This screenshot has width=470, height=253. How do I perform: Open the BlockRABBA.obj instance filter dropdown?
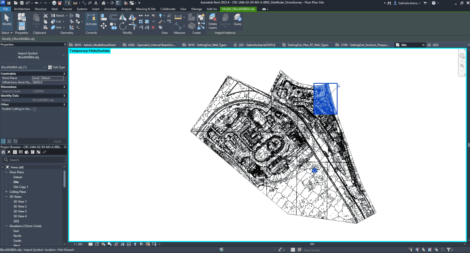[x=23, y=67]
